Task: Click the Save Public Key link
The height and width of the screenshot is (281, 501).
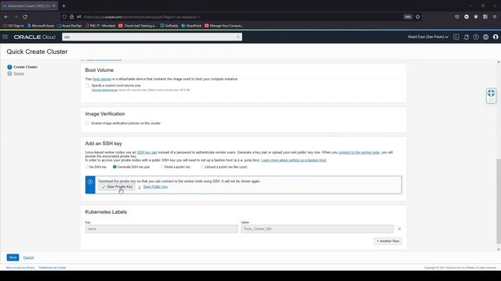Action: click(x=155, y=187)
